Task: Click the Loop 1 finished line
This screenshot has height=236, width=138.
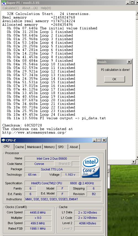Action: point(40,32)
